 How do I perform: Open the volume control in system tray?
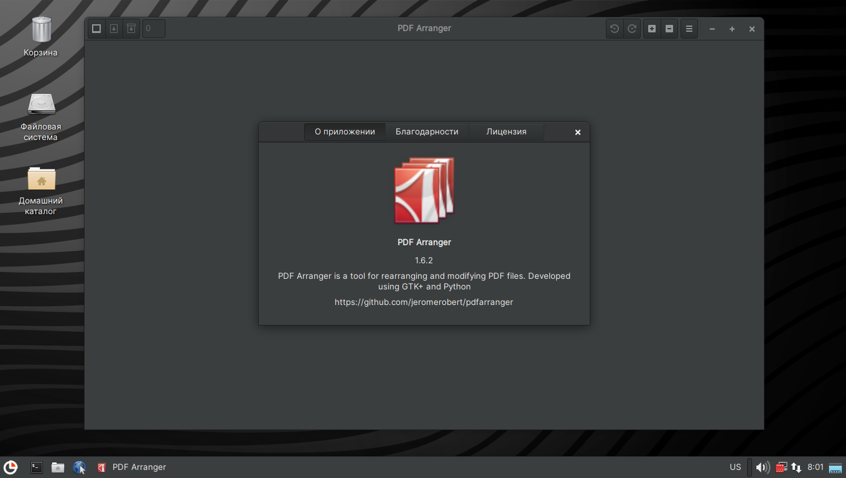click(x=763, y=467)
